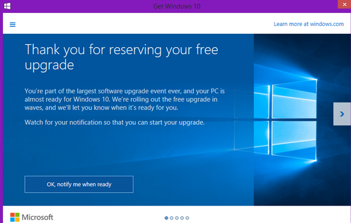351x223 pixels.
Task: Click the Windows logo in title bar
Action: (x=7, y=6)
